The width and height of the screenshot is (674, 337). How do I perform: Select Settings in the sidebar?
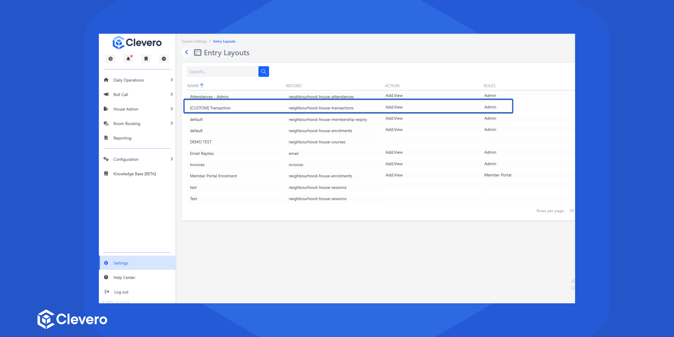(137, 263)
